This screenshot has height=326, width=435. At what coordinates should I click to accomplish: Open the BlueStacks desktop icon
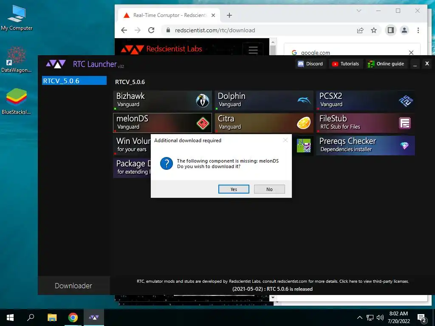[17, 101]
